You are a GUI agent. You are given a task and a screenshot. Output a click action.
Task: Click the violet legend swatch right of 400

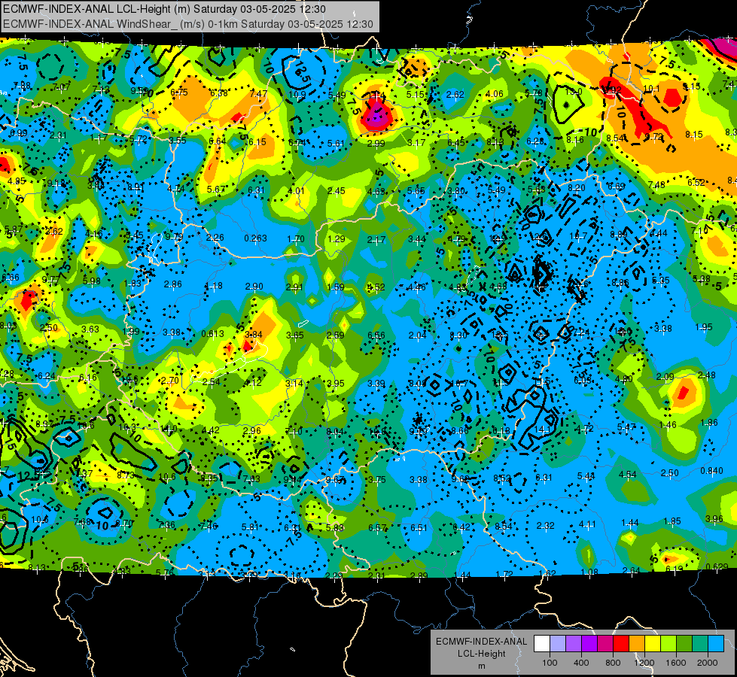589,644
